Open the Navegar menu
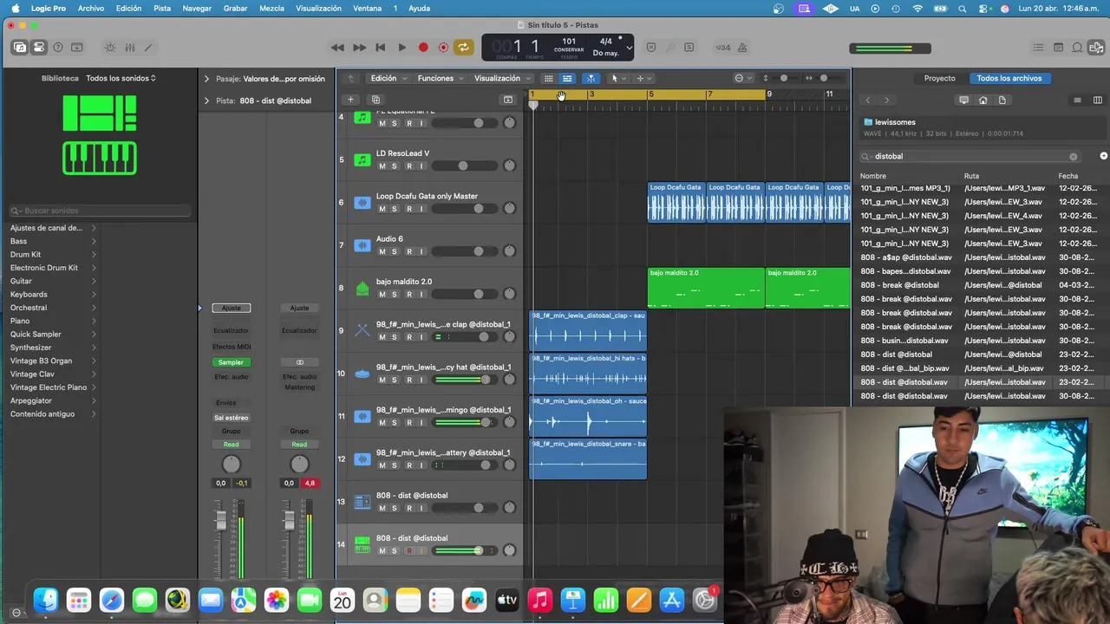 click(x=197, y=8)
